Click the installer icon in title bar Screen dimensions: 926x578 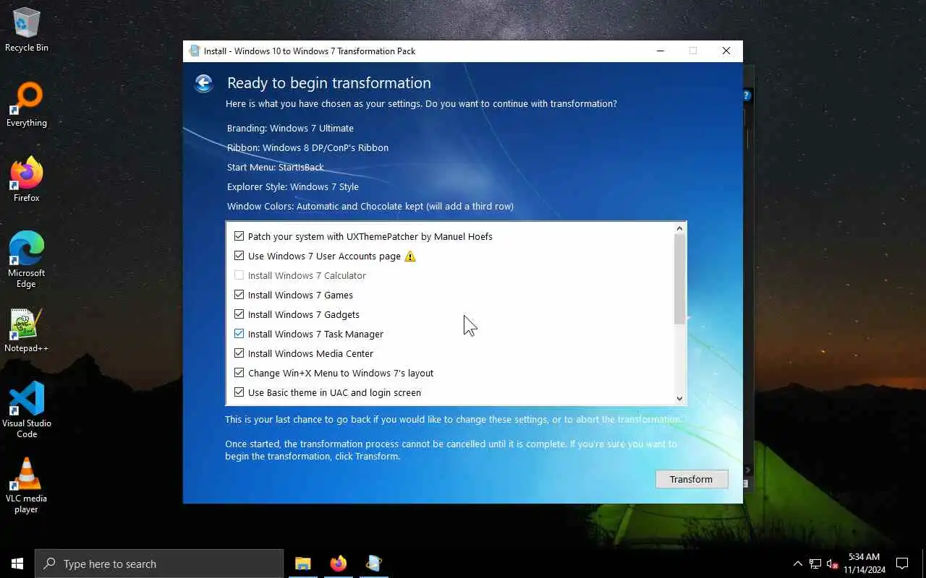pyautogui.click(x=195, y=51)
